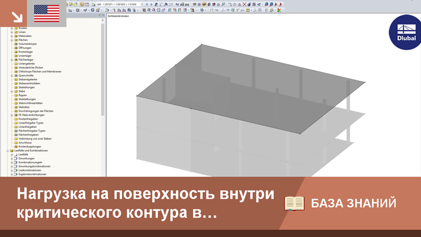
Task: Click the red X delete icon in toolbar
Action: 244,4
